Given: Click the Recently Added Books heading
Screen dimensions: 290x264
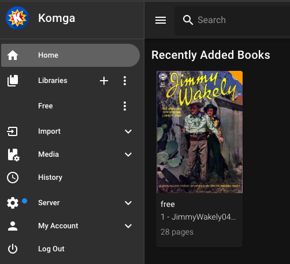Looking at the screenshot, I should (211, 55).
